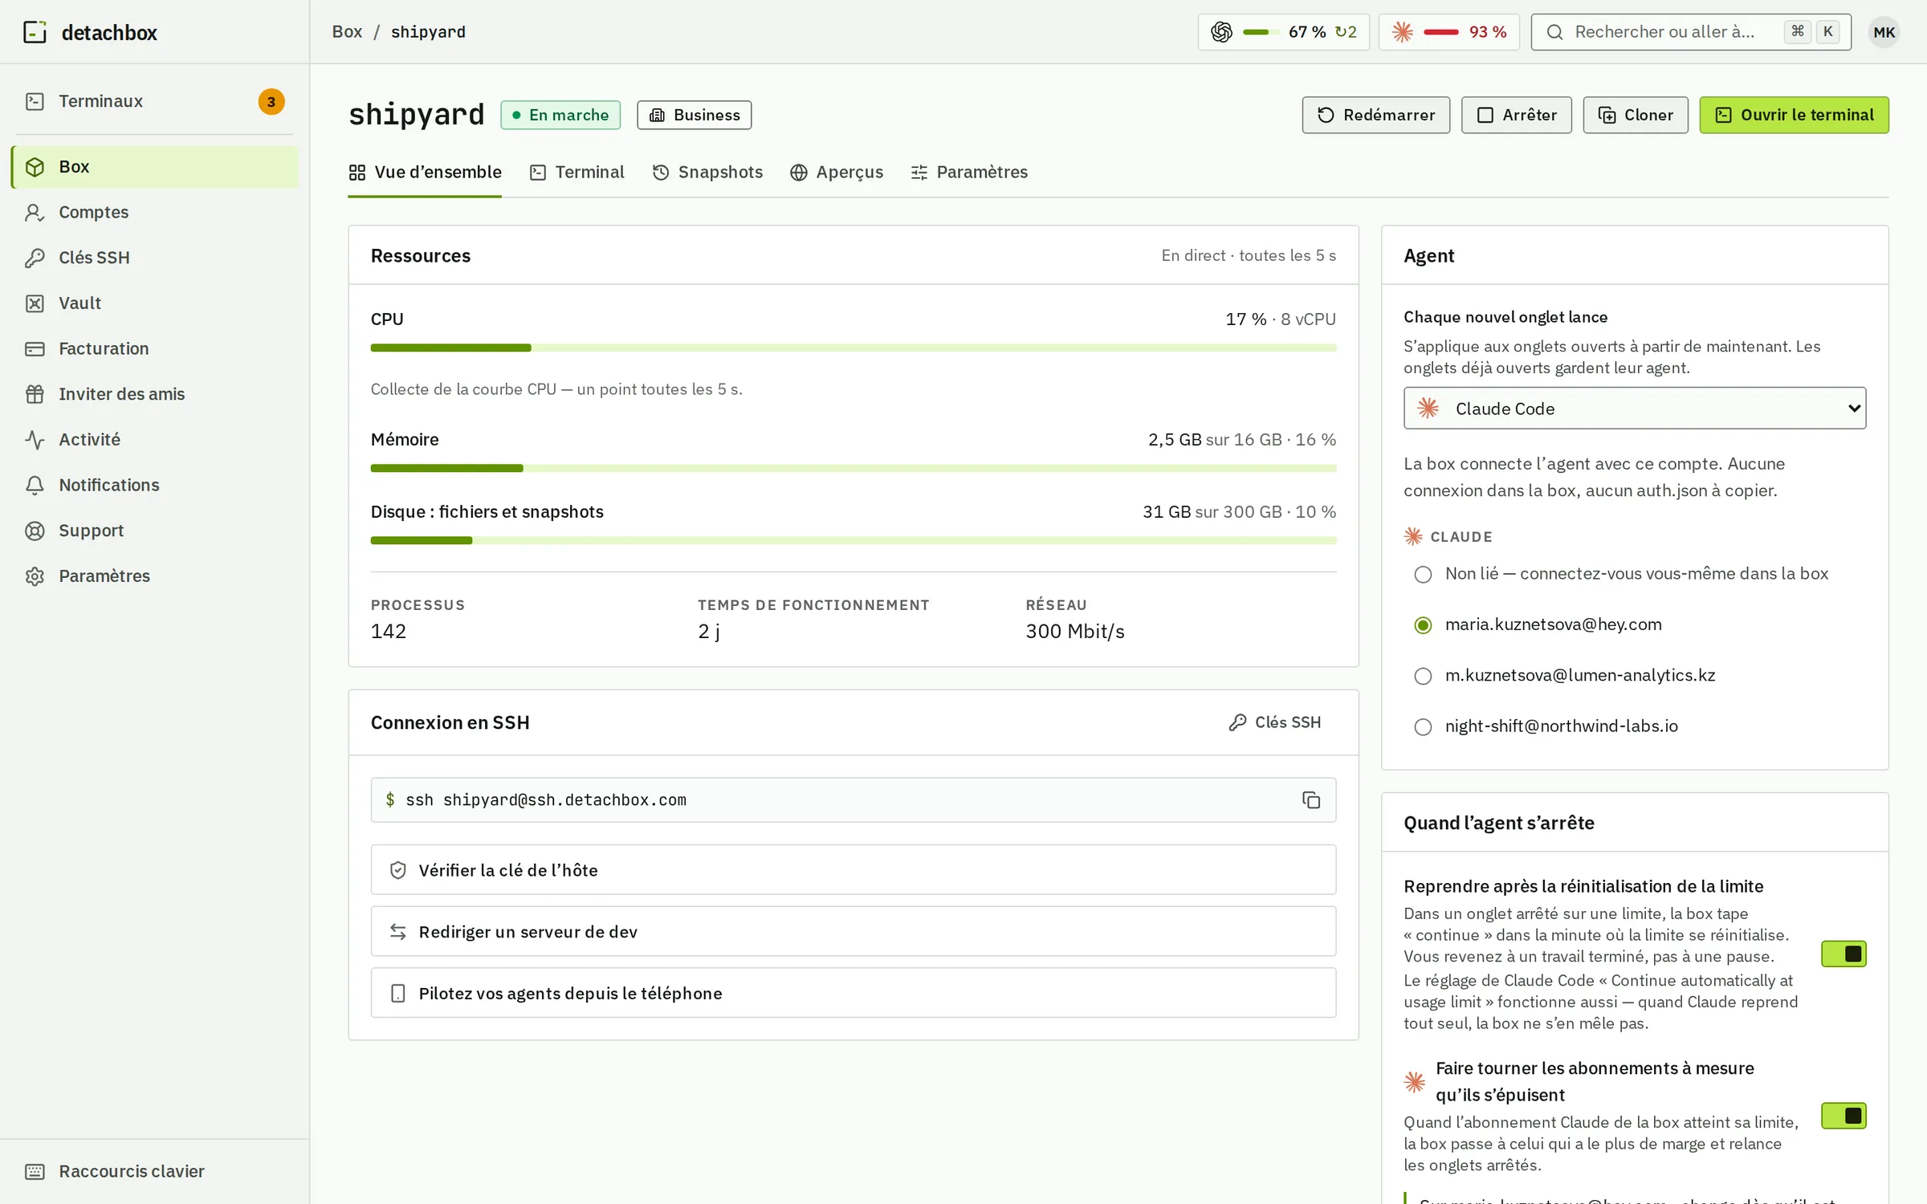Open the Claude Code agent dropdown

[x=1635, y=409]
